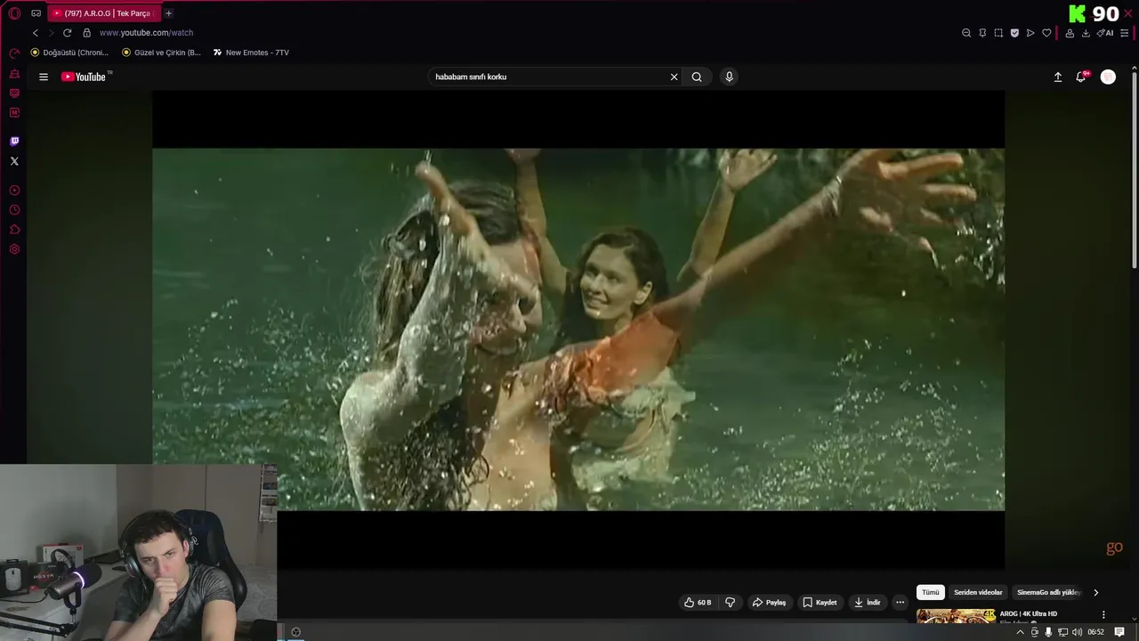Open Settings gear in the sidebar
Viewport: 1139px width, 641px height.
14,249
